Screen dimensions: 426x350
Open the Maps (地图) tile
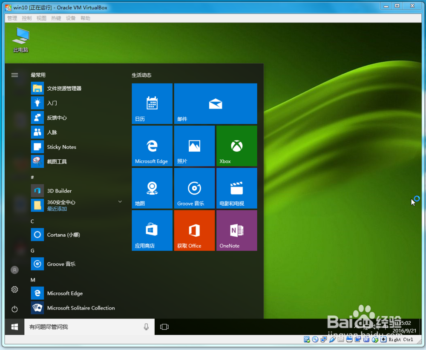[x=152, y=188]
